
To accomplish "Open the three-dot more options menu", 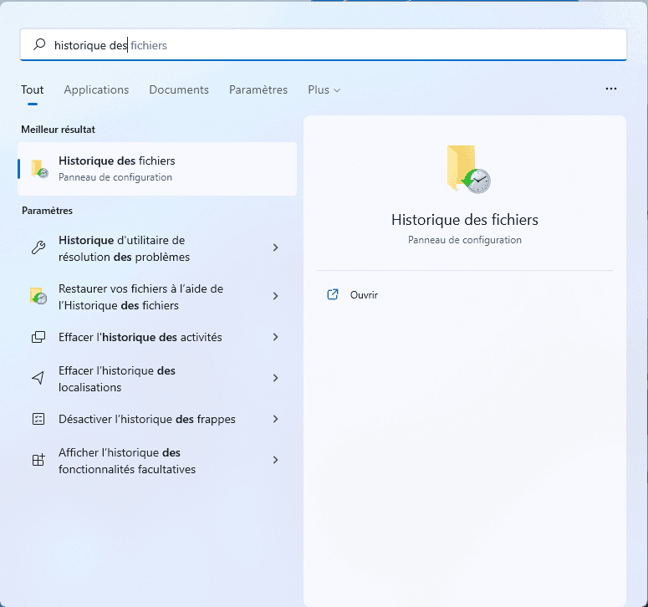I will point(610,89).
